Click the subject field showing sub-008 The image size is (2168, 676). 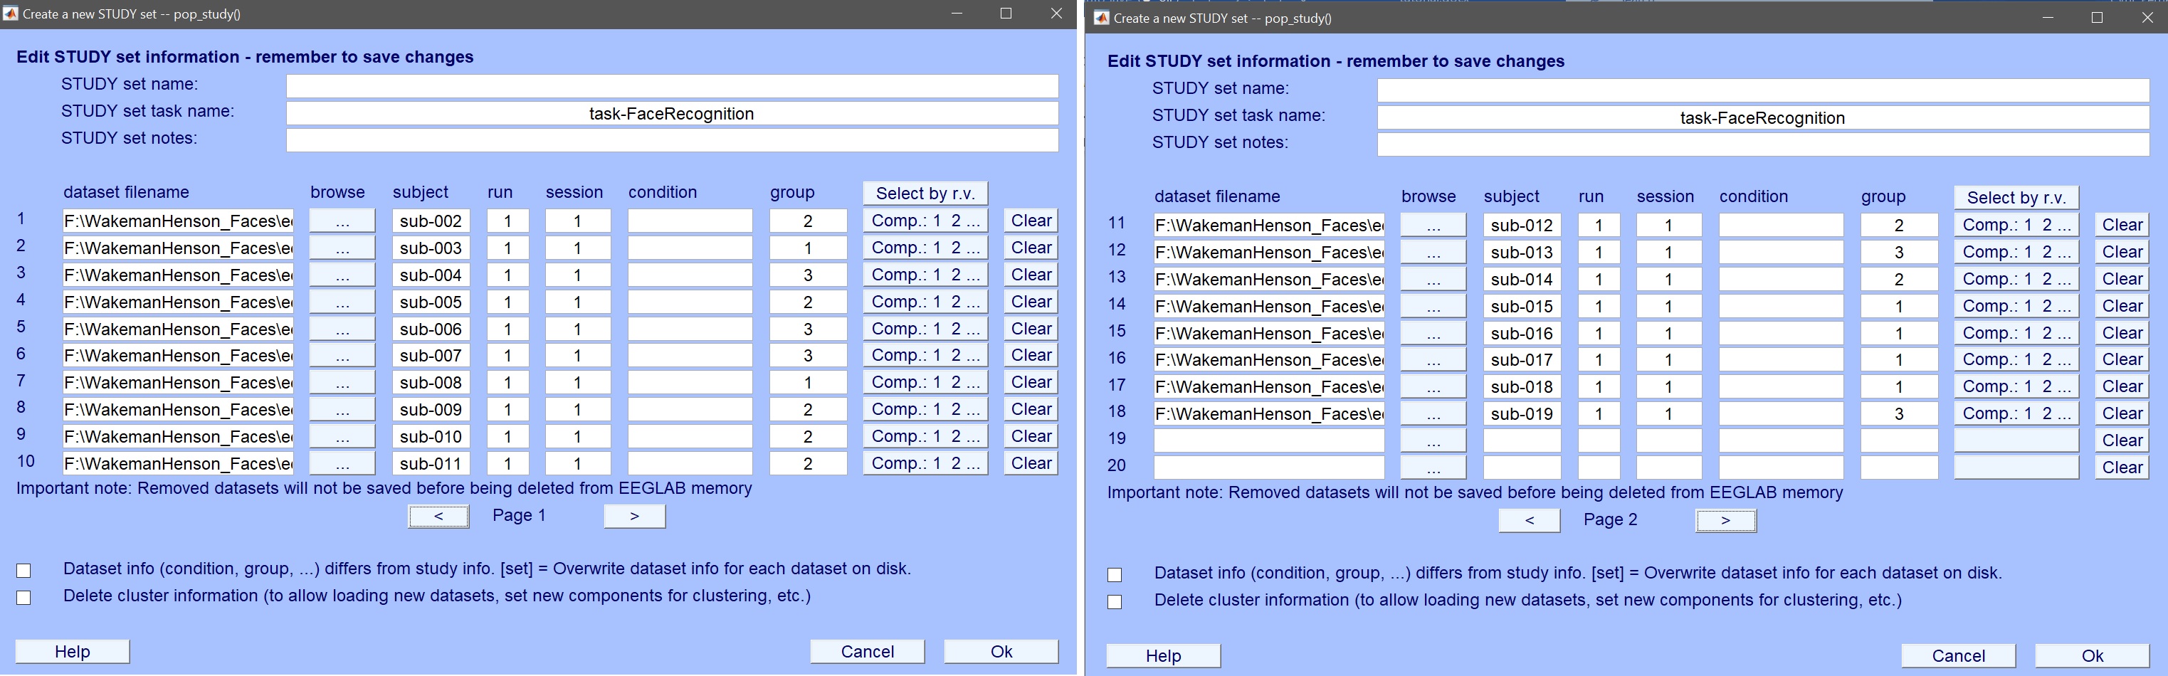(x=431, y=382)
